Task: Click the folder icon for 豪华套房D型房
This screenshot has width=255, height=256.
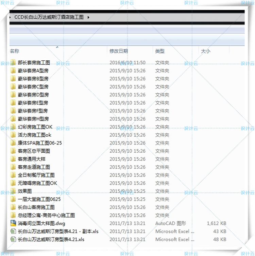Action: click(x=13, y=94)
